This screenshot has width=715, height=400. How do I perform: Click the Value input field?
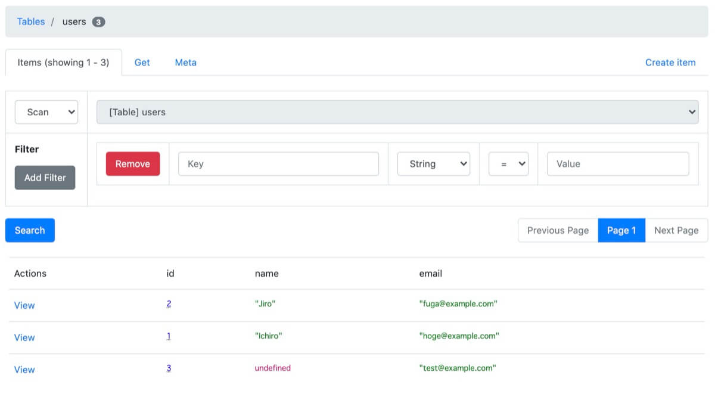click(617, 163)
